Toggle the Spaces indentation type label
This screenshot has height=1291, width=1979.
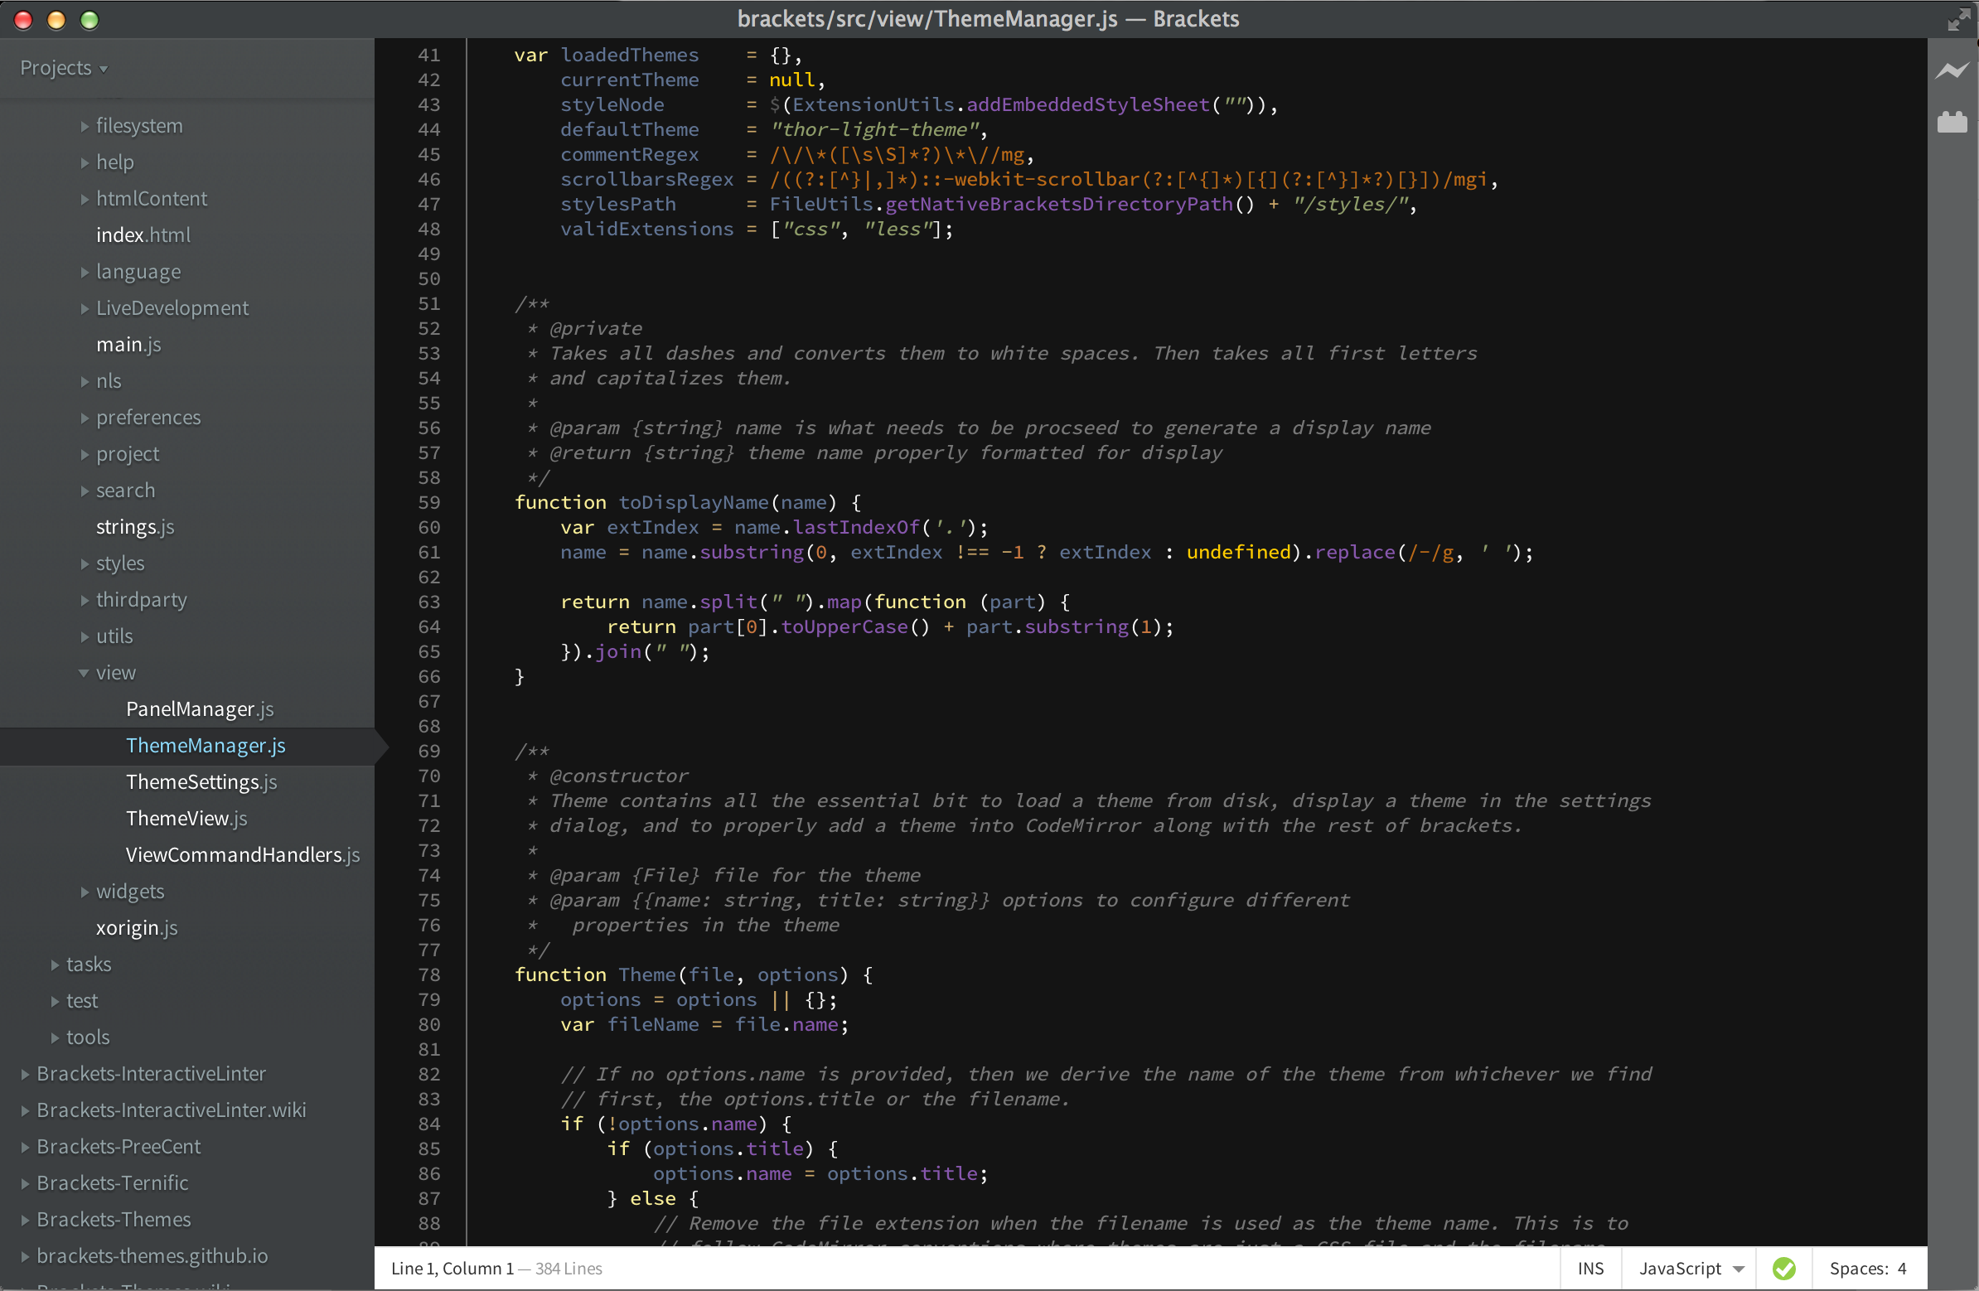[x=1858, y=1268]
